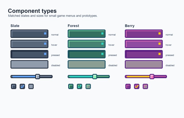Toggle the unchecked Slate checkbox
Viewport: 184px width, 118px height.
pos(14,86)
